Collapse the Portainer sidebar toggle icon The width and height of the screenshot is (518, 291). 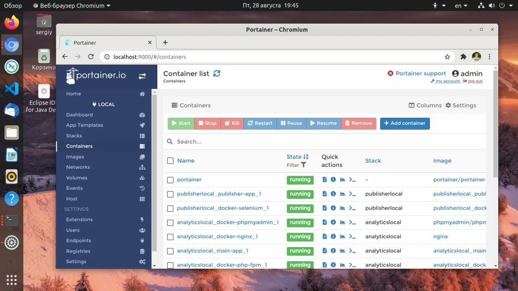click(x=142, y=76)
